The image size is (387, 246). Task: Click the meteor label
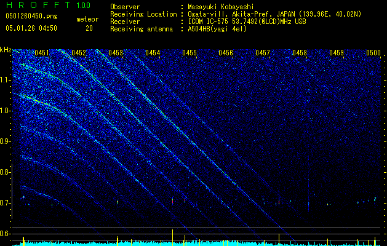pos(87,20)
